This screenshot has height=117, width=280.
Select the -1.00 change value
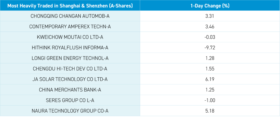(x=209, y=100)
